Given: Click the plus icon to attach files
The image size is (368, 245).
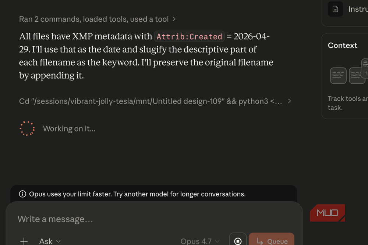Looking at the screenshot, I should [x=24, y=241].
